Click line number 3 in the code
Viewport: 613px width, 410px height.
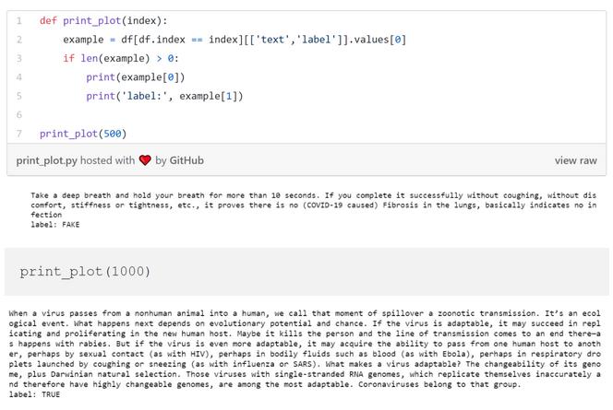[18, 58]
